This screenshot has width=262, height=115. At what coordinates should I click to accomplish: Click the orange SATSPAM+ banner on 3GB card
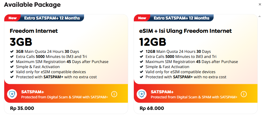click(x=65, y=94)
